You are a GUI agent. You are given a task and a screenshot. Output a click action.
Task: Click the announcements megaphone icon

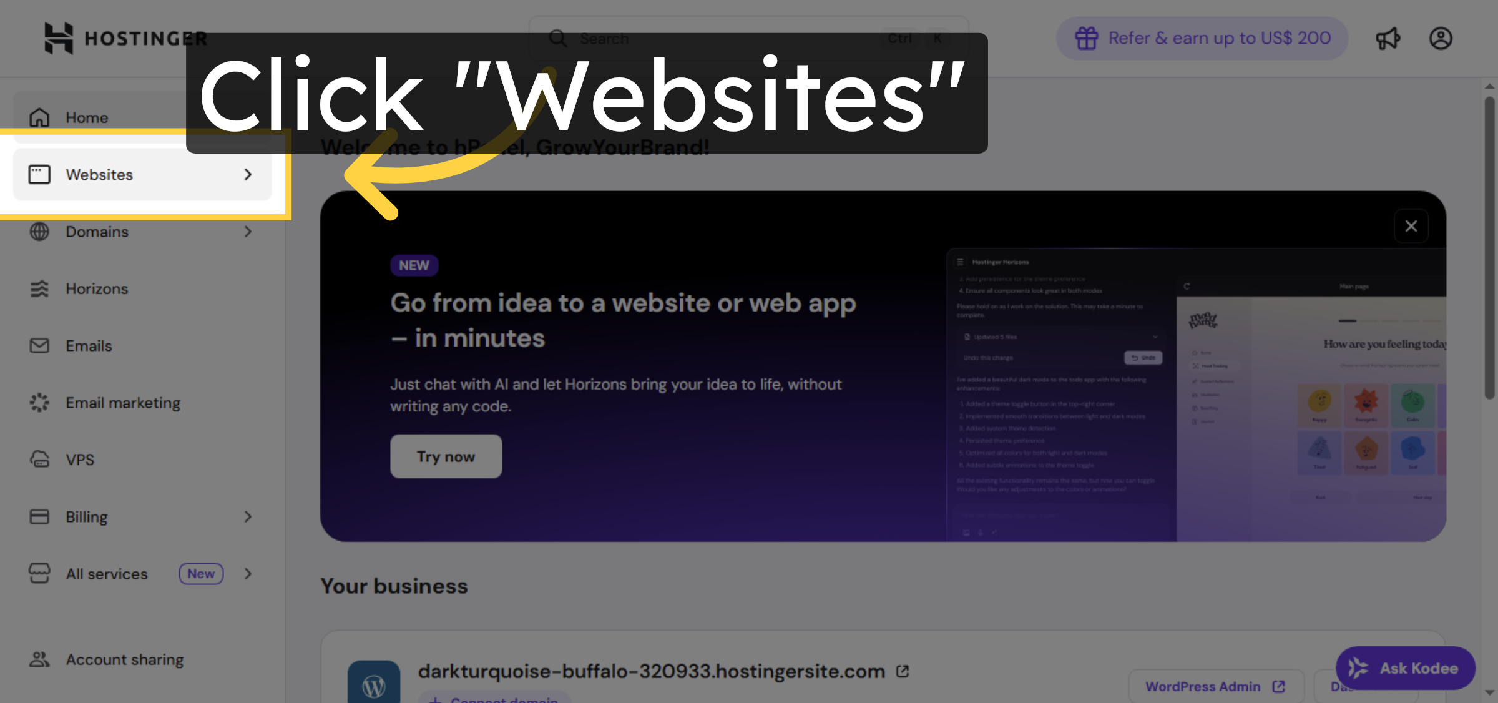click(1388, 38)
